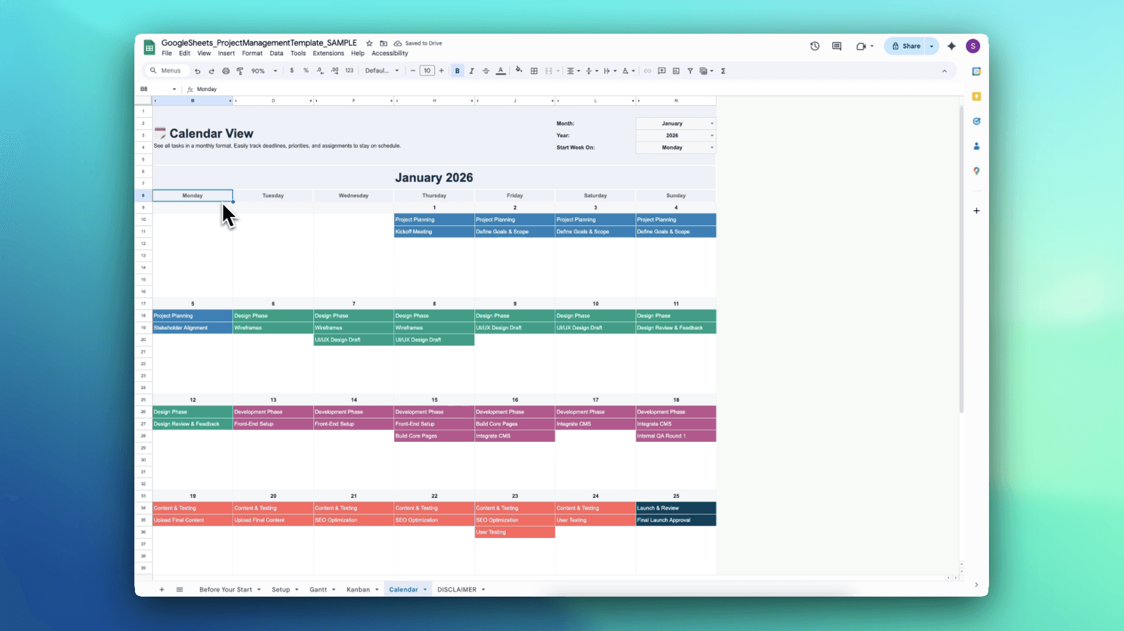The image size is (1124, 631).
Task: Click the Share button
Action: (908, 46)
